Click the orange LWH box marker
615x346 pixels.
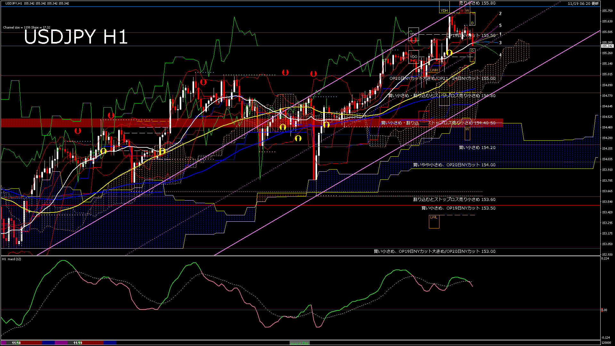[x=434, y=70]
